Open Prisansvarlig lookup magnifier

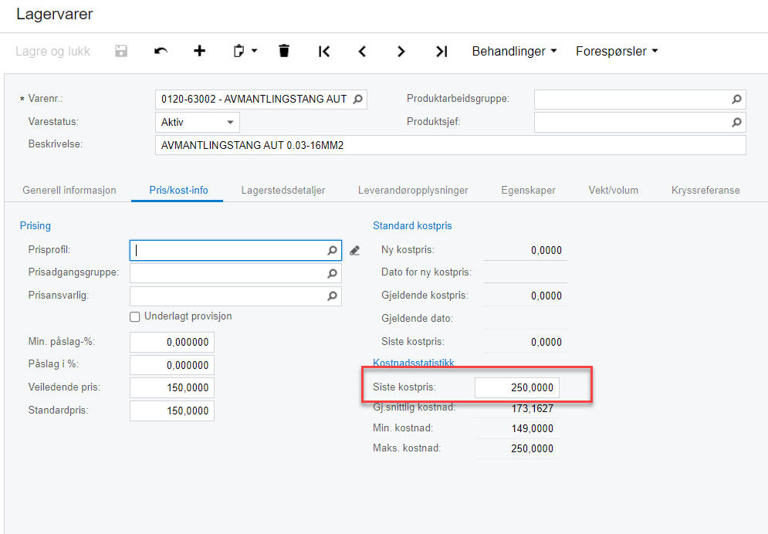[x=332, y=296]
